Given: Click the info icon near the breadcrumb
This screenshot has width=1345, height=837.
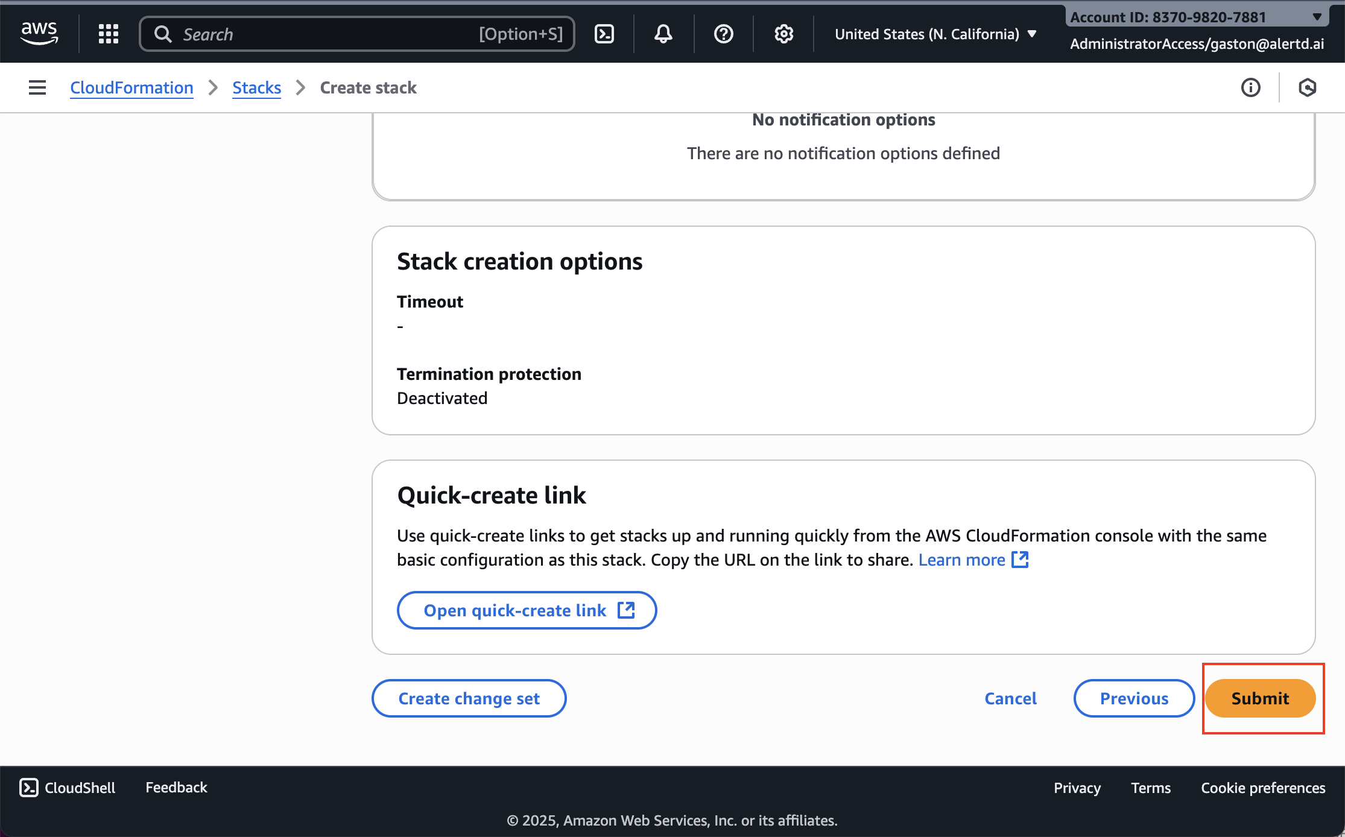Looking at the screenshot, I should coord(1251,87).
